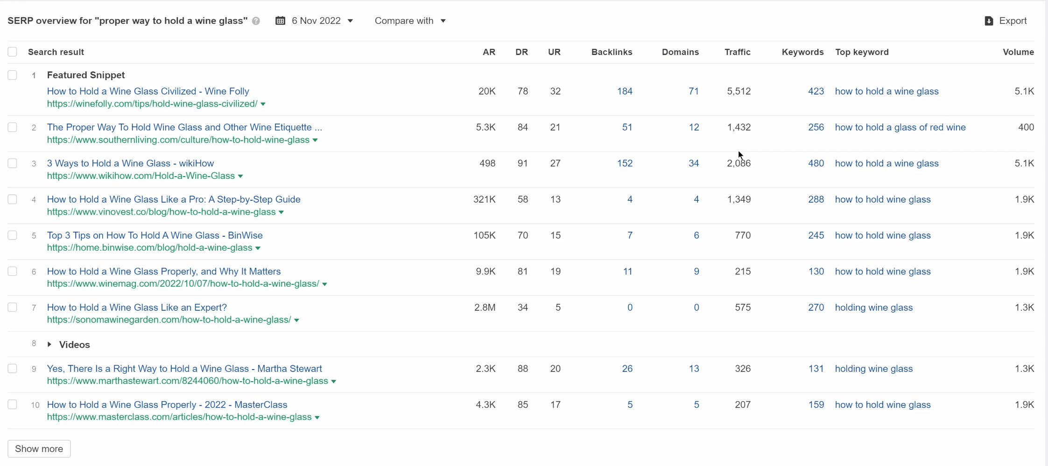Click the Search result column header
Viewport: 1048px width, 466px height.
pyautogui.click(x=56, y=52)
